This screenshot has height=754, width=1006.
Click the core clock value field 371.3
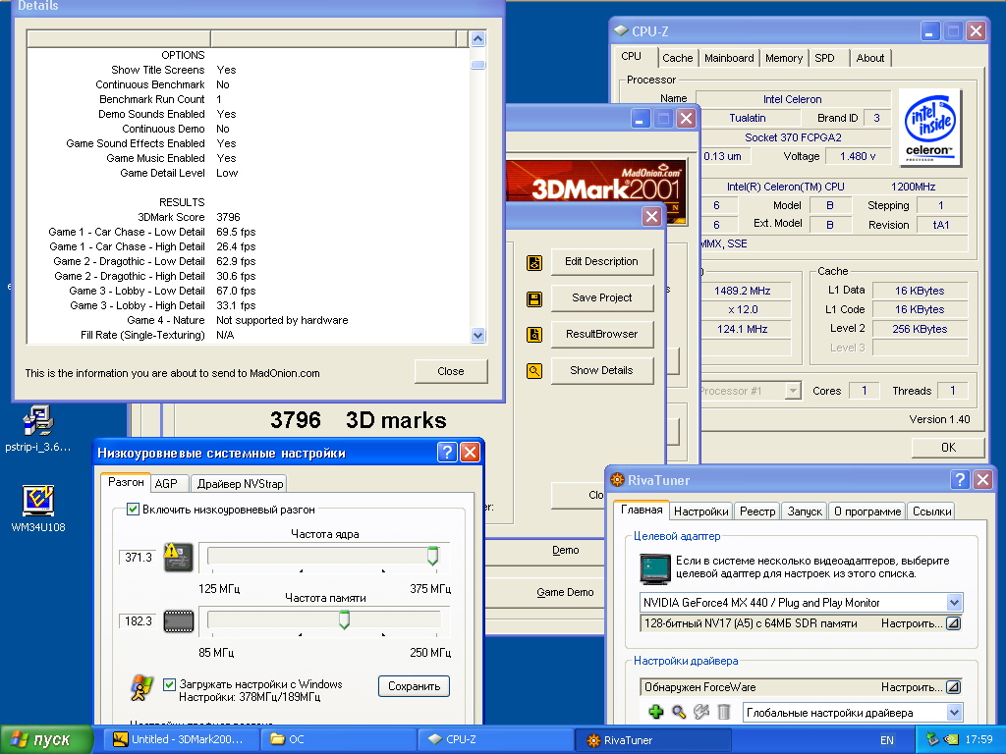[138, 558]
